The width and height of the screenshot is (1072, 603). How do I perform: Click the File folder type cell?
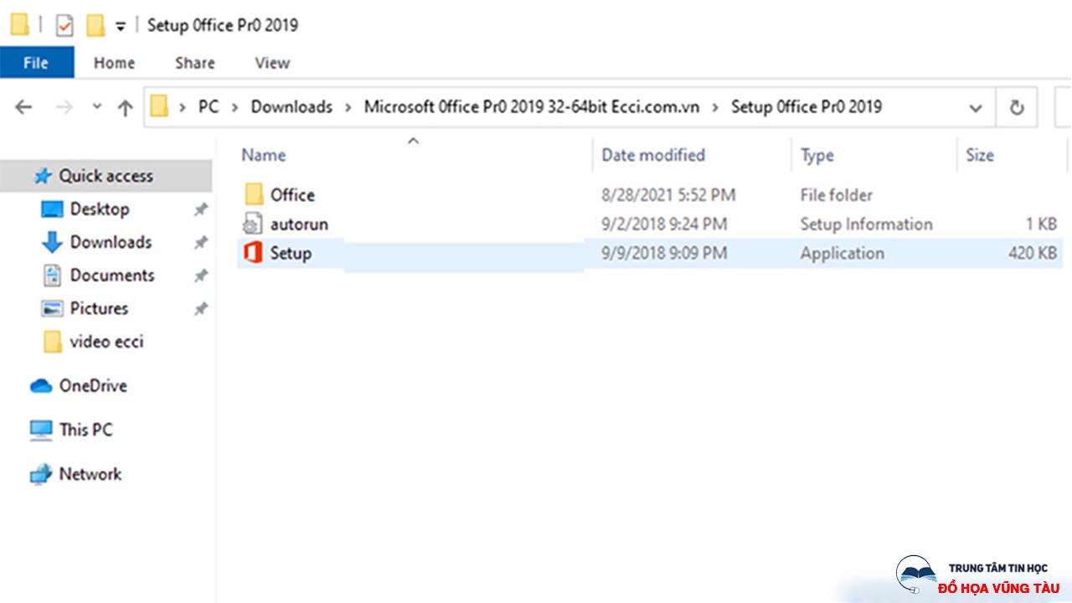click(x=836, y=195)
